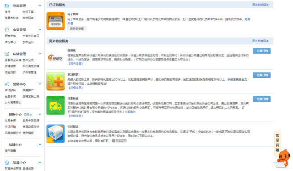Click the 货源中心 house icon
Viewport: 293px width, 171px height.
click(x=7, y=162)
